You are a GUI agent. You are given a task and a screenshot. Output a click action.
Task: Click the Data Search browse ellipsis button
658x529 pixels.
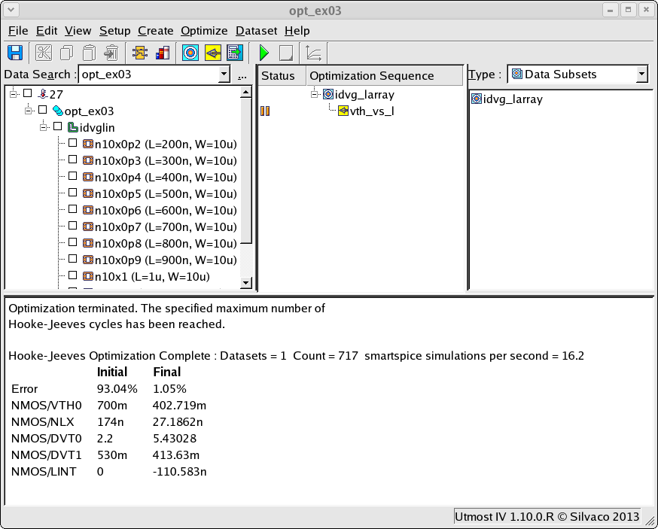[x=242, y=75]
